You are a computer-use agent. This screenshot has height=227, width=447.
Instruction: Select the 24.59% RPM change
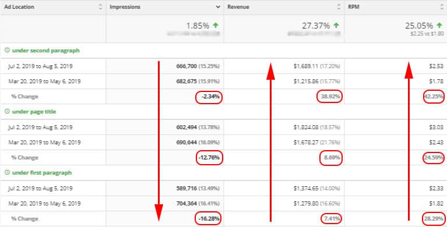click(x=434, y=158)
